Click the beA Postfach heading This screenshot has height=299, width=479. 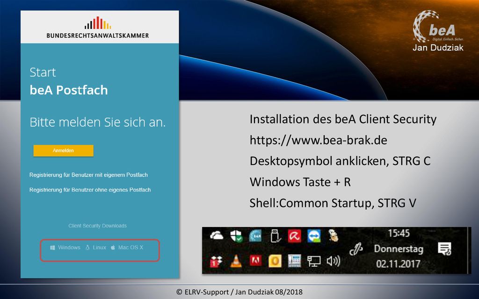[x=69, y=90]
